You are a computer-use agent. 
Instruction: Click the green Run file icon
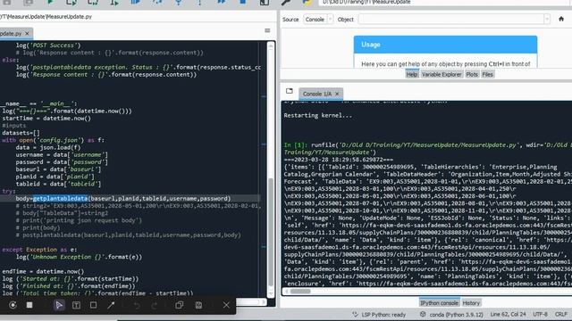(x=50, y=2)
